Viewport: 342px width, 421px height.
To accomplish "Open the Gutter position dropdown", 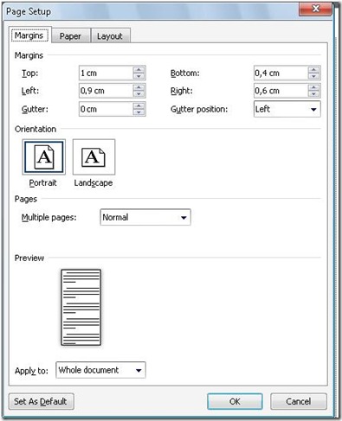I will tap(287, 109).
